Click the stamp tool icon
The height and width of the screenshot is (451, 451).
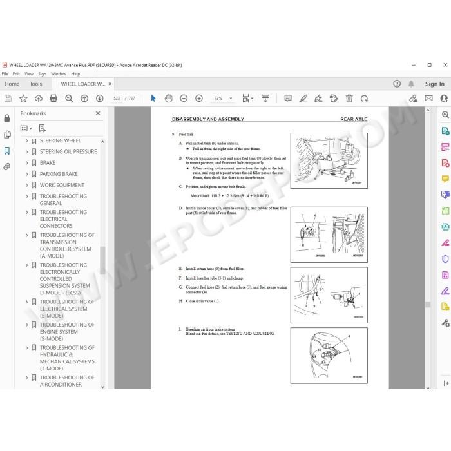334,99
